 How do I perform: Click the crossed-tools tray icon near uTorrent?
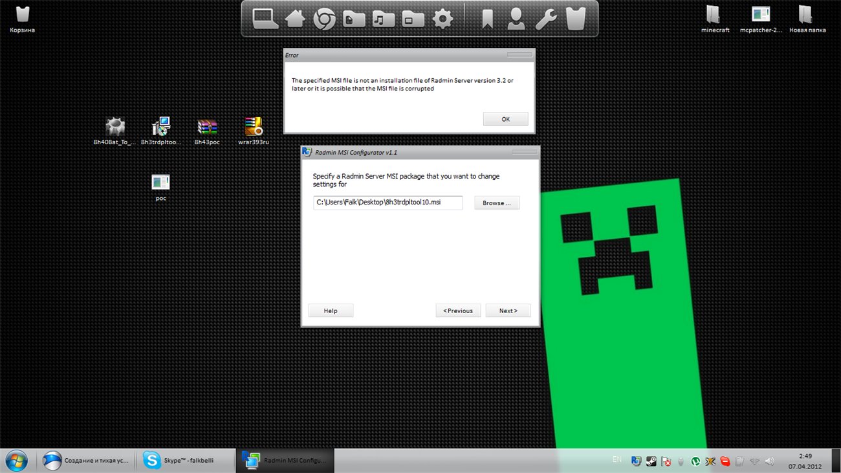(x=710, y=461)
